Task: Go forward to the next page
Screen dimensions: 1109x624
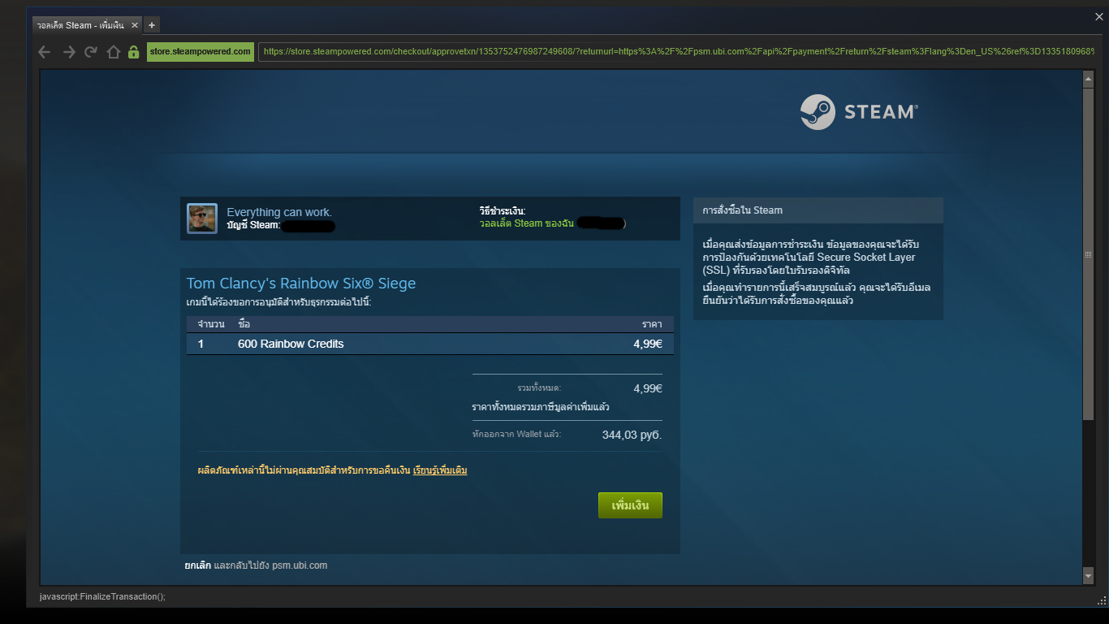Action: [69, 52]
